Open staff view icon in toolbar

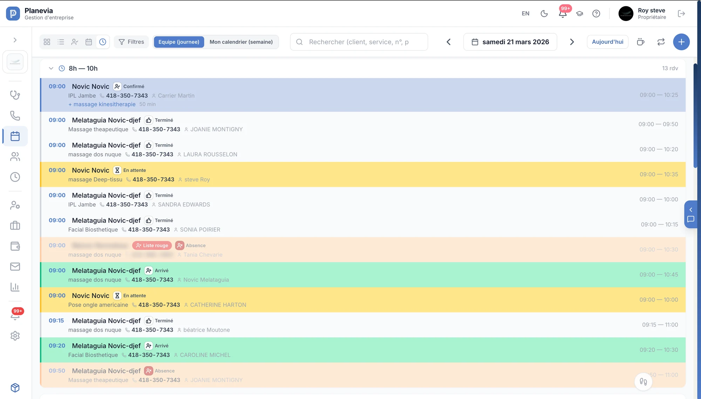(75, 42)
